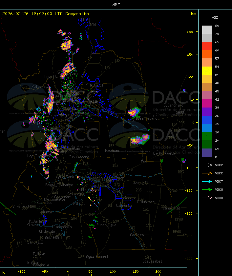Click the storm cell east of Nacunan
This screenshot has width=232, height=276.
[x=140, y=139]
